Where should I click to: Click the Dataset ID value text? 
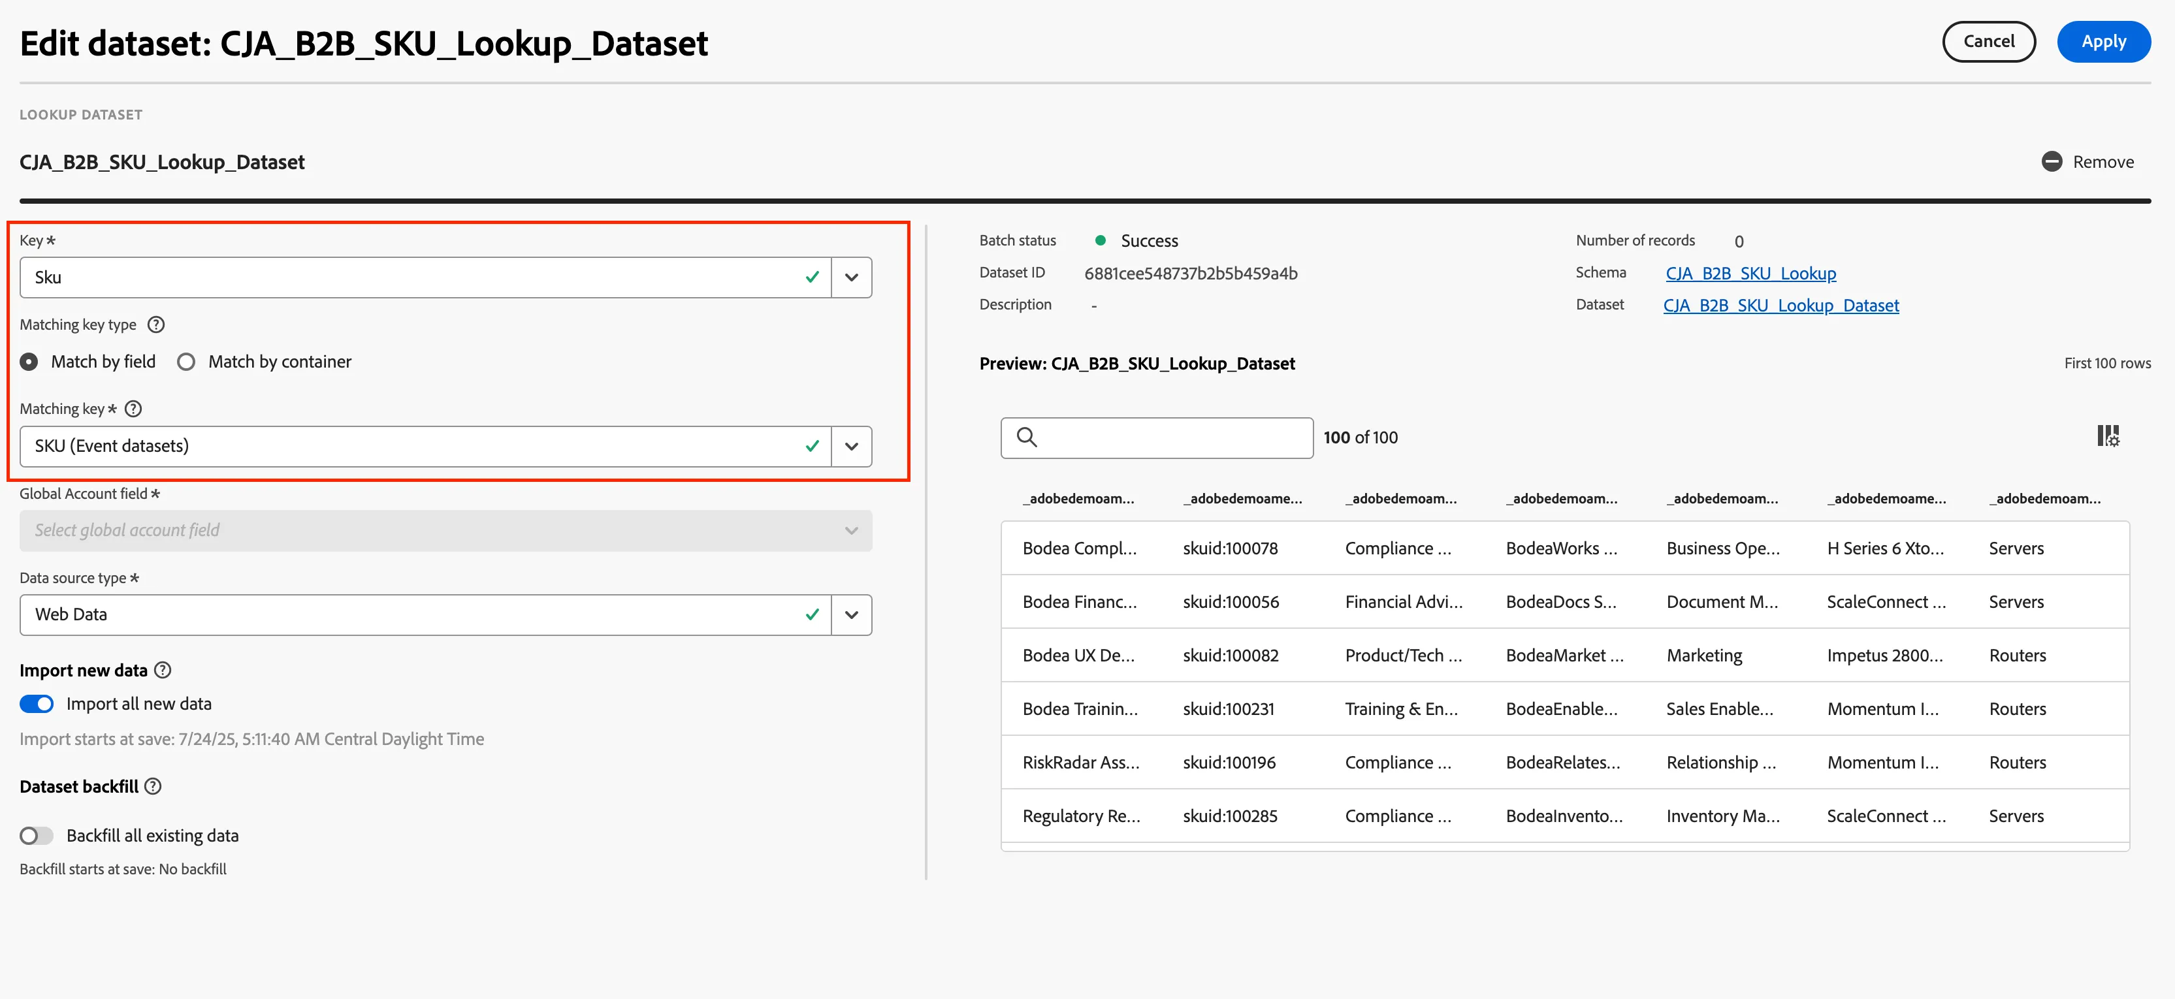click(x=1191, y=274)
